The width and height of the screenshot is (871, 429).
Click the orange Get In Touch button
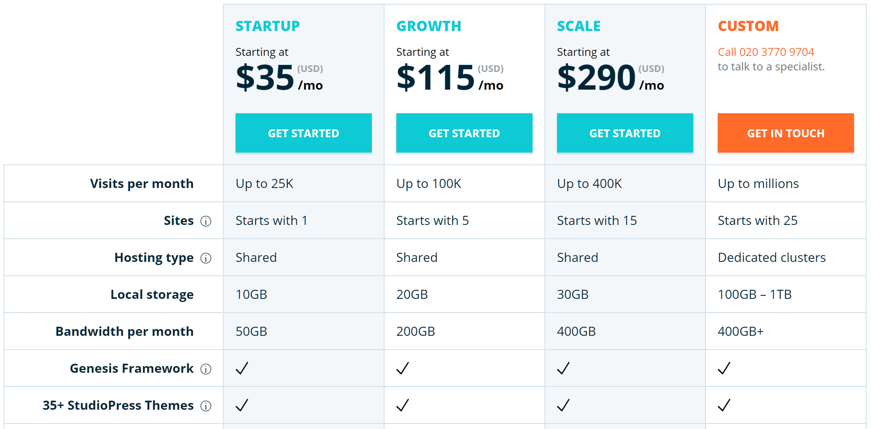point(785,133)
